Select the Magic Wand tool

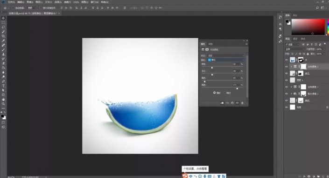click(3, 32)
